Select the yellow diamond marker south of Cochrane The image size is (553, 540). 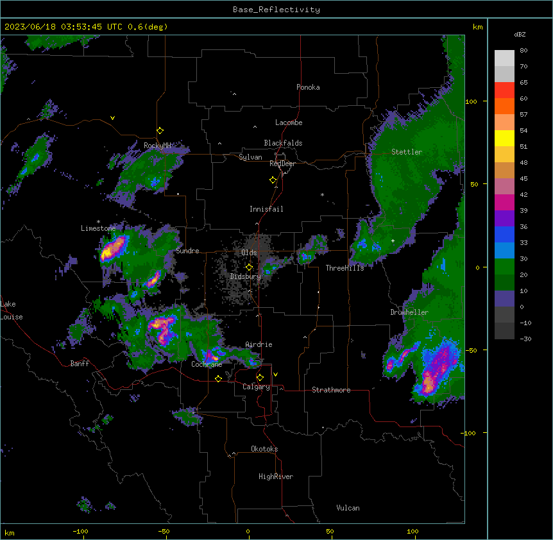point(218,378)
